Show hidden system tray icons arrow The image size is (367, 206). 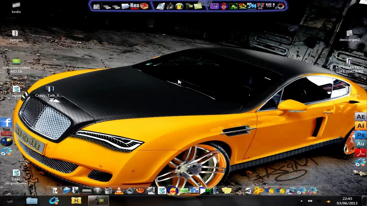tap(301, 201)
